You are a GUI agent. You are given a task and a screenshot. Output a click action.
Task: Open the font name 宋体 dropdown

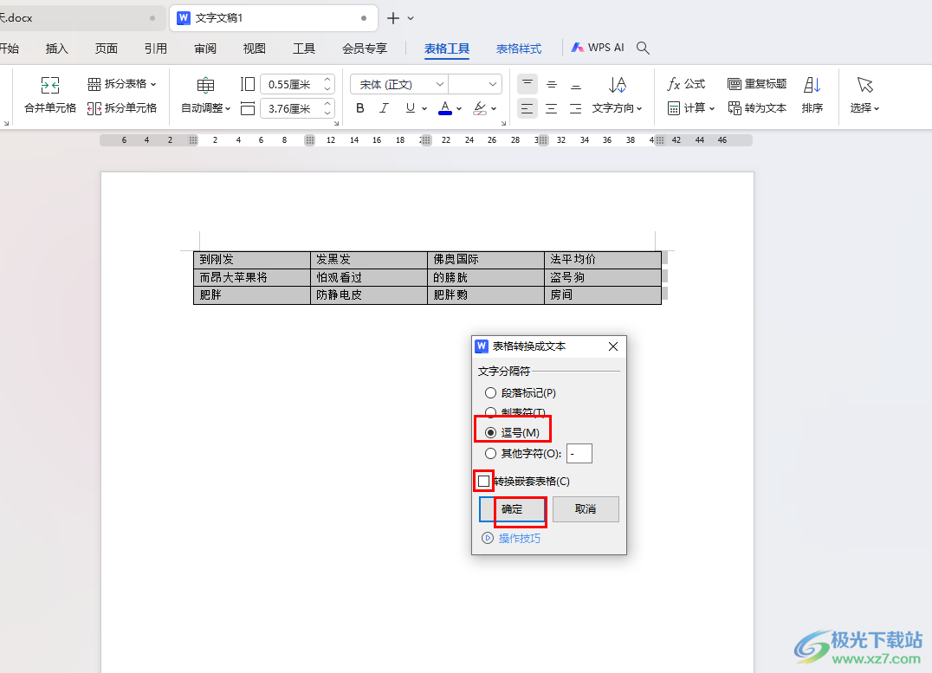click(x=440, y=84)
